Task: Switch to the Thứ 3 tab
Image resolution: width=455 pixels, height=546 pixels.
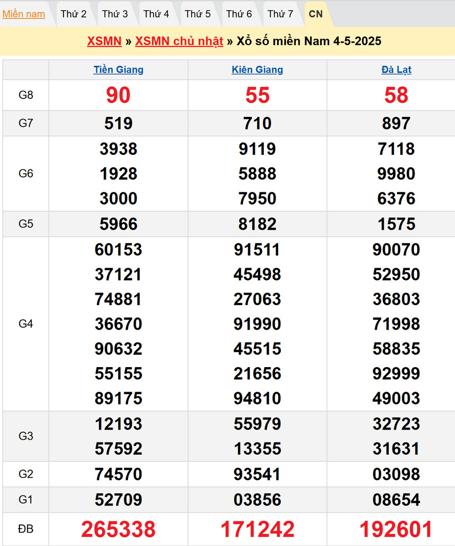Action: tap(115, 14)
